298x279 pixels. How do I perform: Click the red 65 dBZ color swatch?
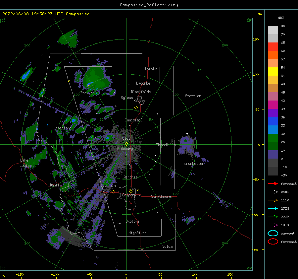coord(273,47)
